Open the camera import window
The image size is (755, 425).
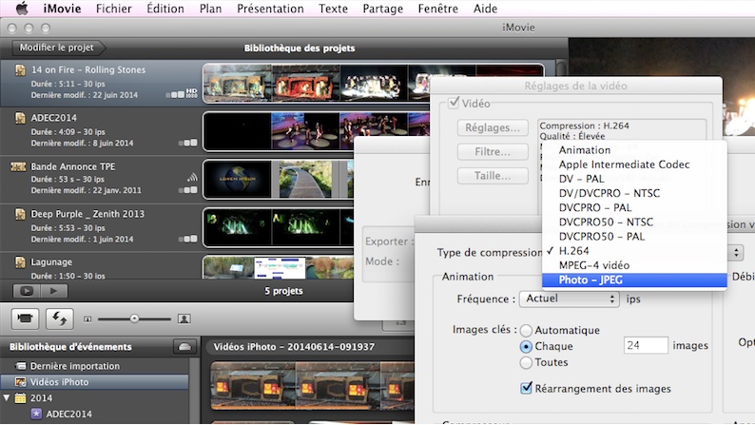pos(25,319)
